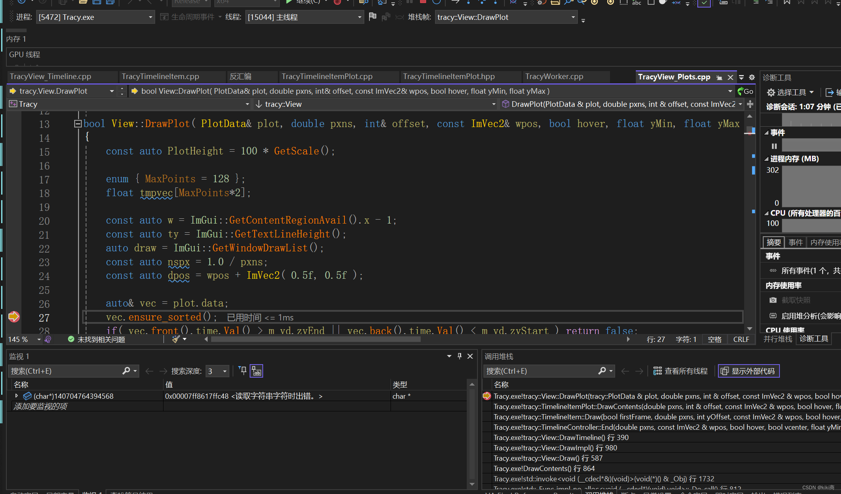Image resolution: width=841 pixels, height=494 pixels.
Task: Click the show threads in source flag icon
Action: point(372,17)
